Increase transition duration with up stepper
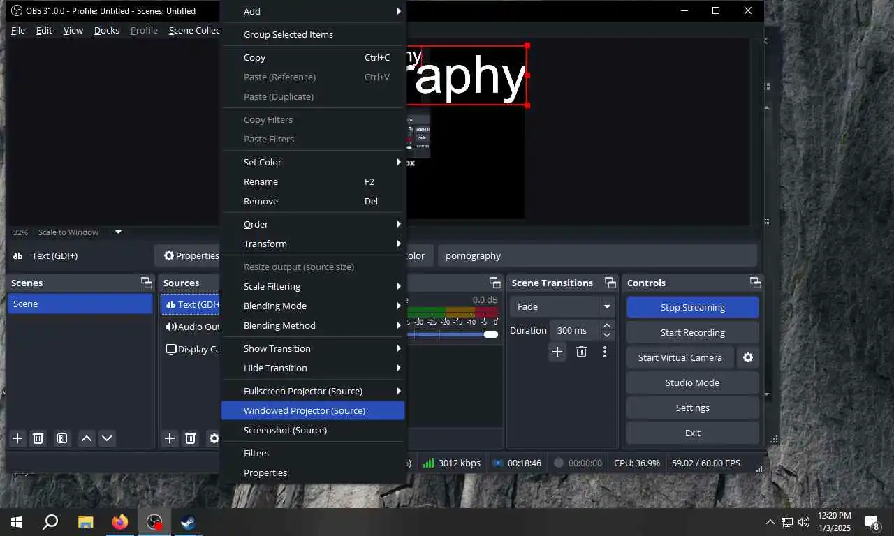Screen dimensions: 894x536 pos(607,326)
